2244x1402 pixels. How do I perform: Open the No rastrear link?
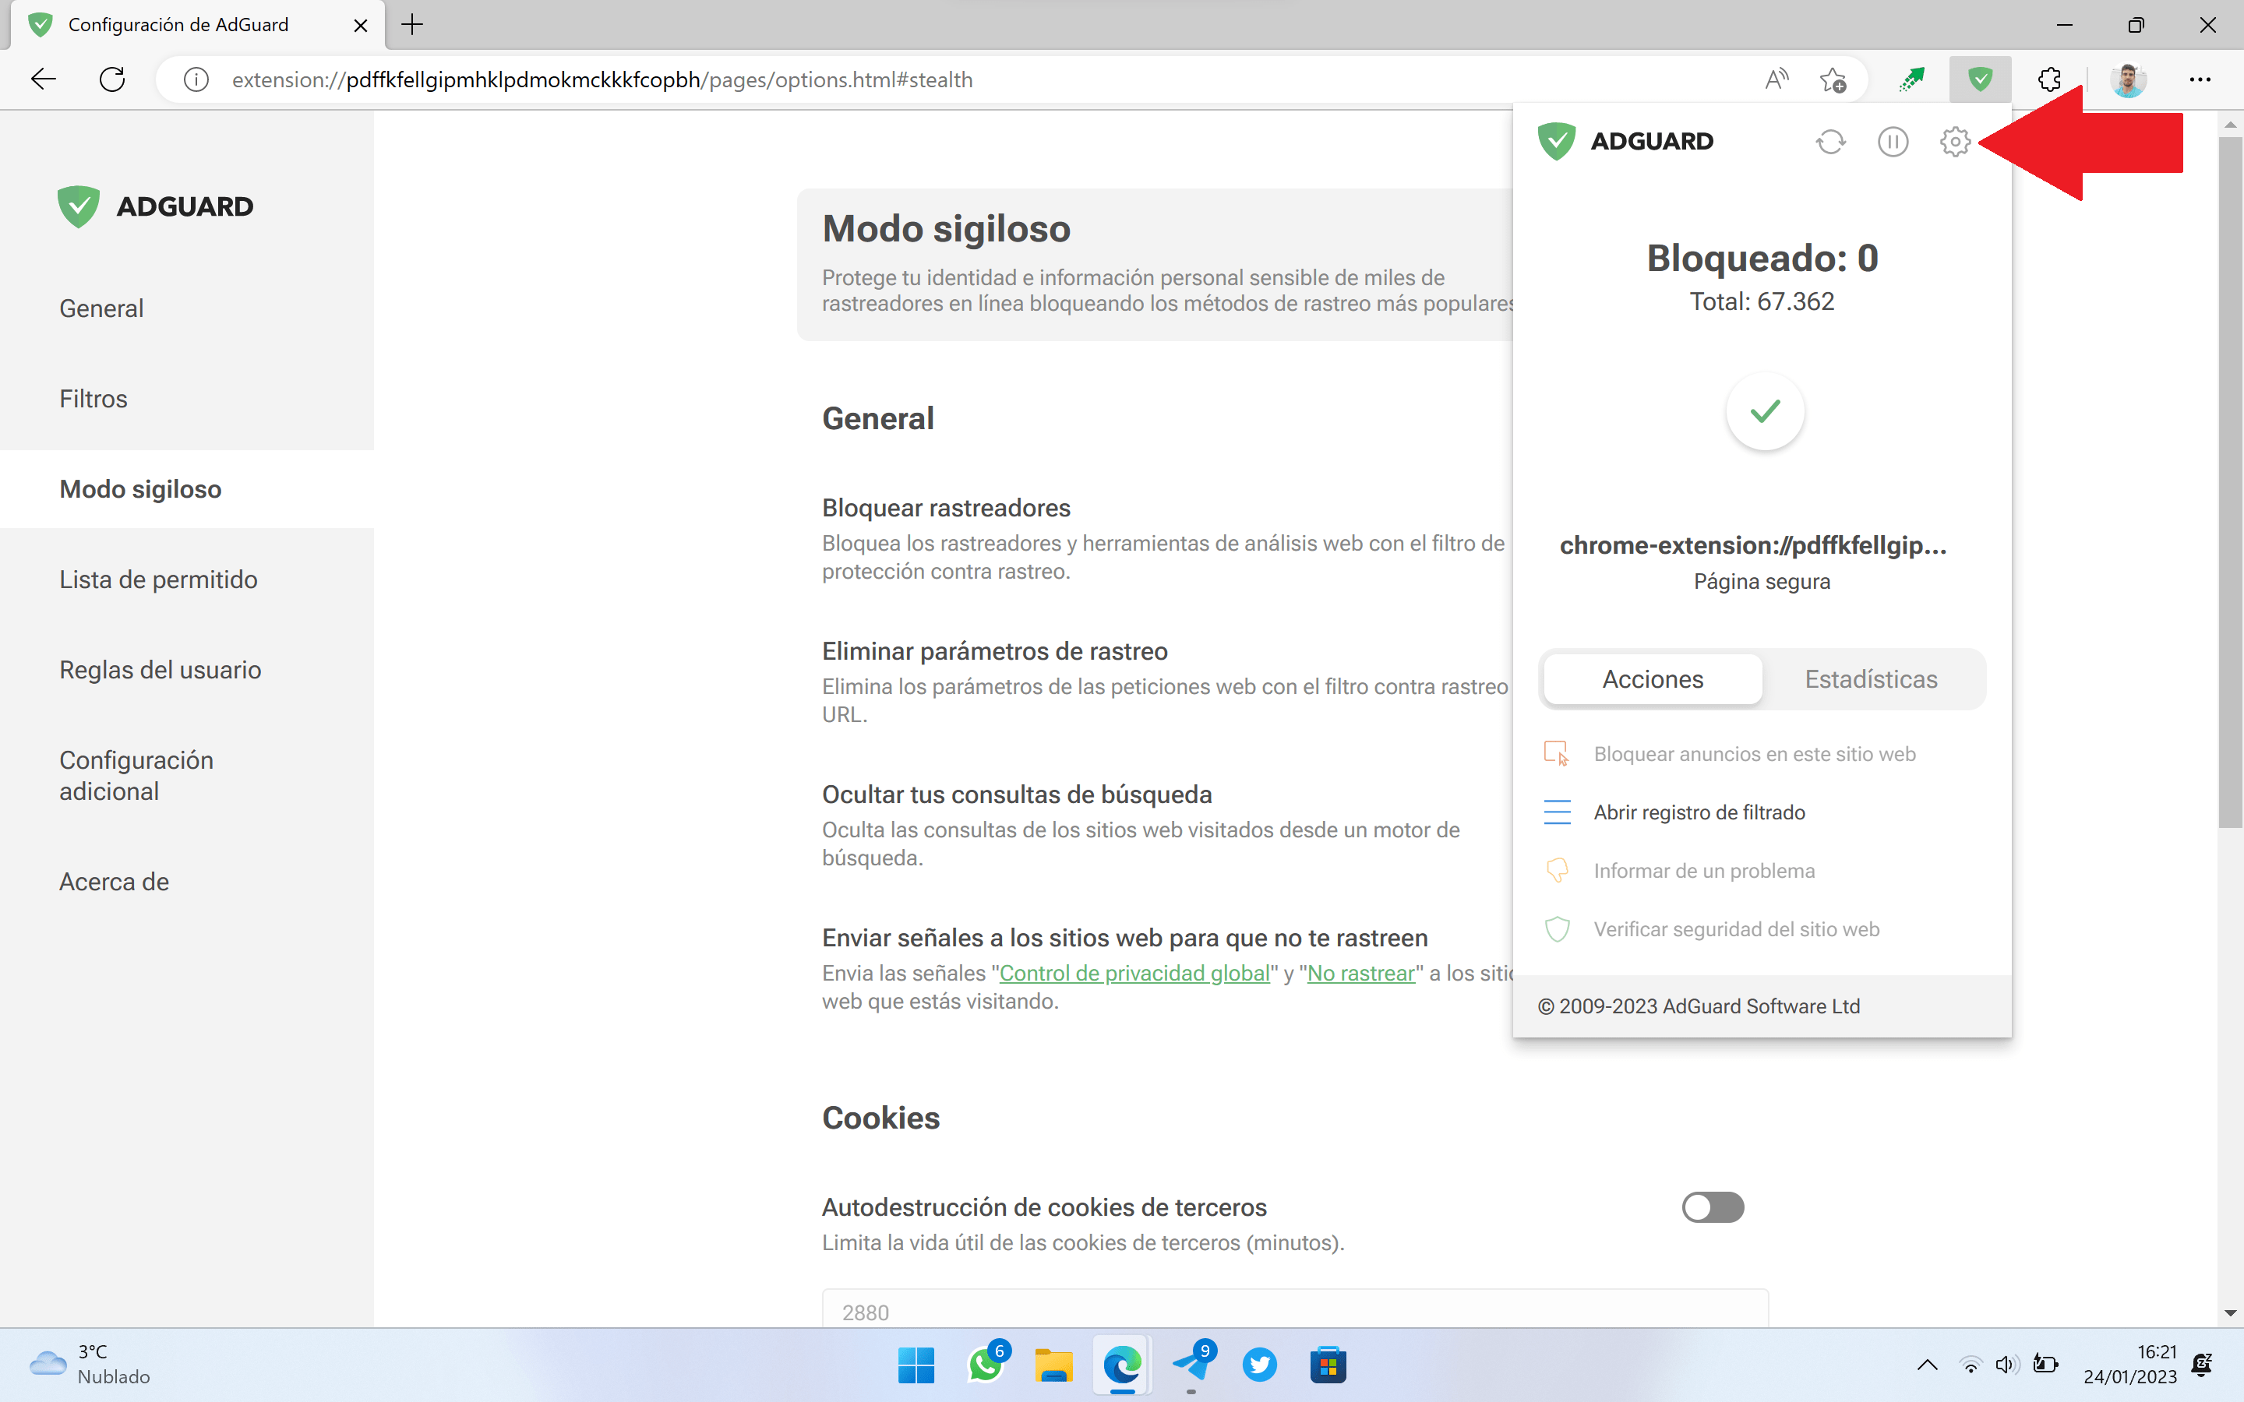[1360, 974]
